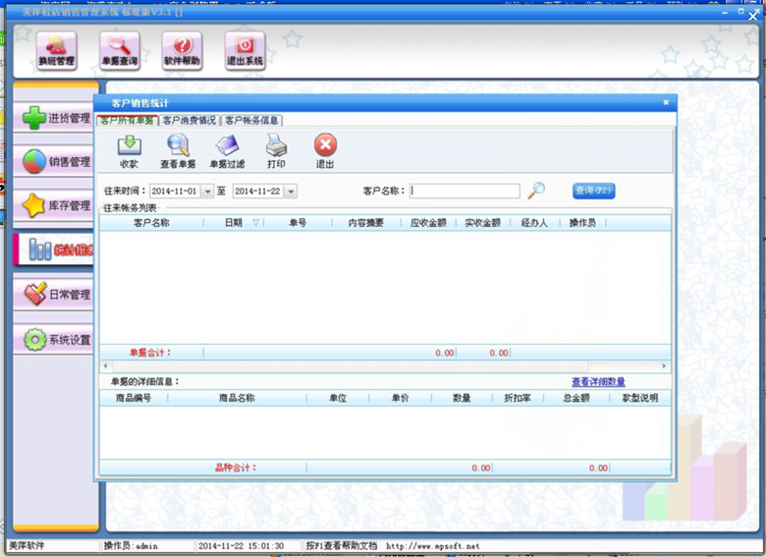Select 统计报表 statistics reports in sidebar
Screen dimensions: 766x557
(55, 250)
